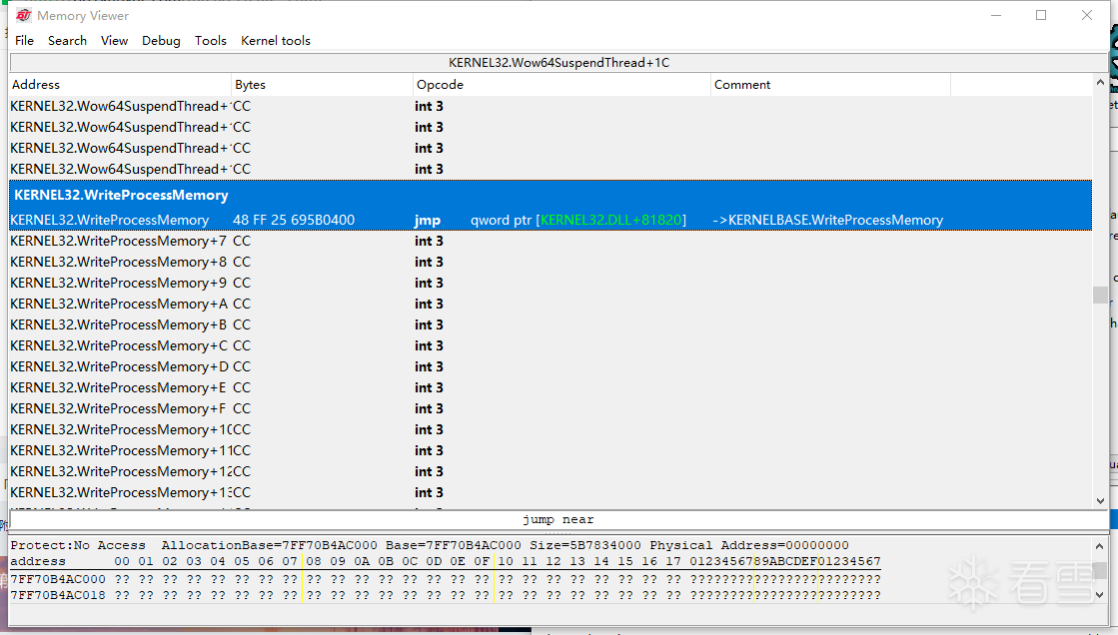The width and height of the screenshot is (1118, 635).
Task: Maximize the Memory Viewer window
Action: pos(1041,15)
